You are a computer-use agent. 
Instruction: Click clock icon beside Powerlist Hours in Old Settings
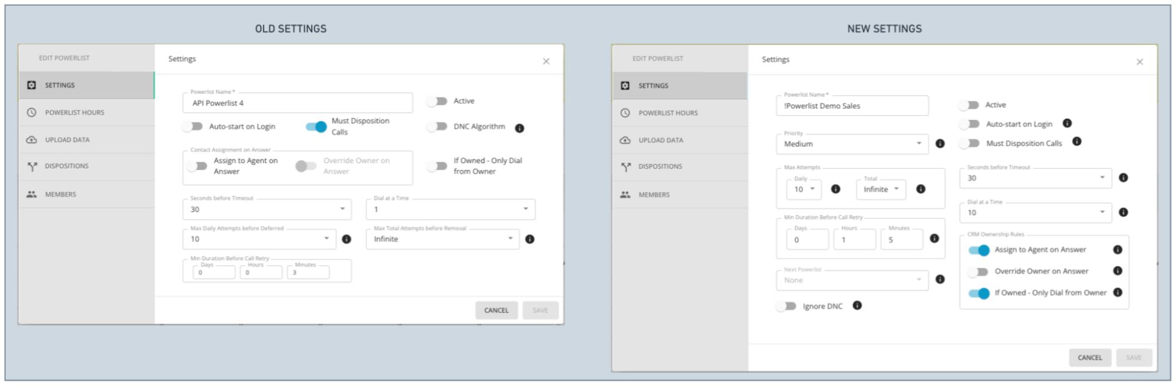click(32, 112)
